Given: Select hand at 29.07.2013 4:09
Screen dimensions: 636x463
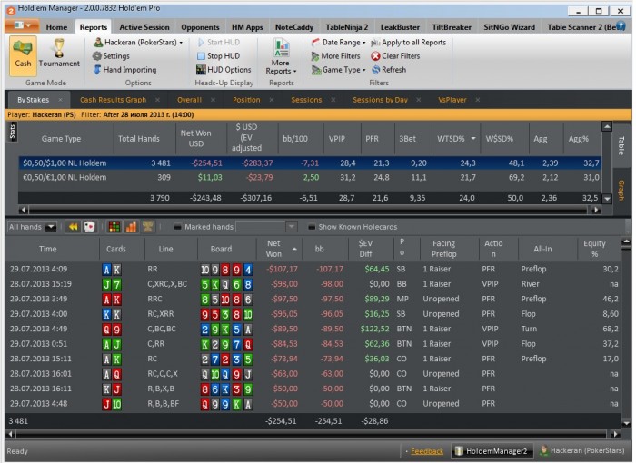Looking at the screenshot, I should 313,270.
